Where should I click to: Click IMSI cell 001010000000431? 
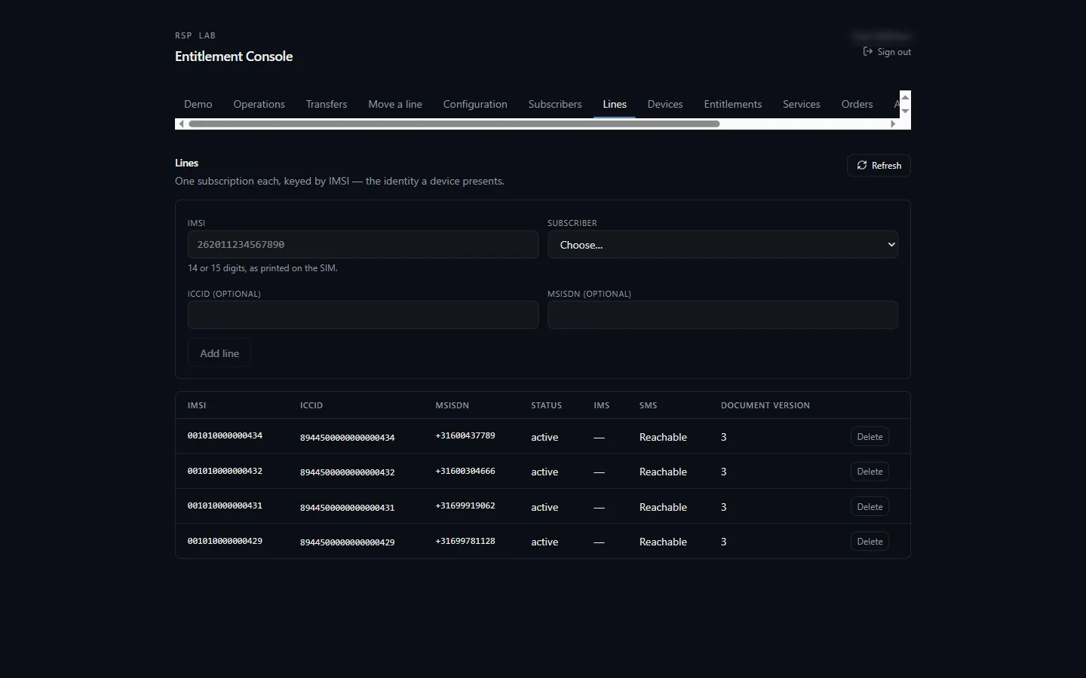[225, 505]
